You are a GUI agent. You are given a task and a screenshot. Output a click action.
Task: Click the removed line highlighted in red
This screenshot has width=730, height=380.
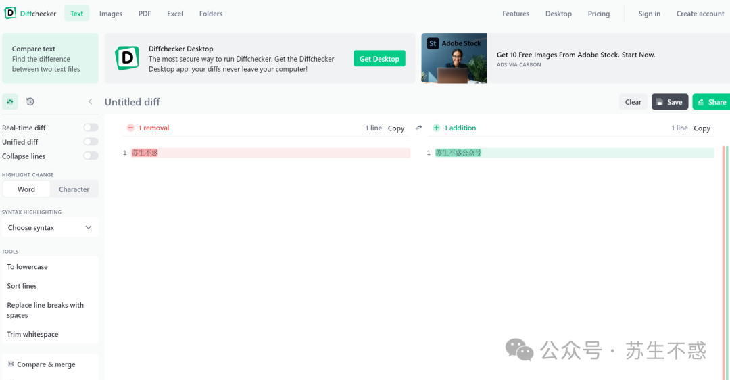coord(270,153)
